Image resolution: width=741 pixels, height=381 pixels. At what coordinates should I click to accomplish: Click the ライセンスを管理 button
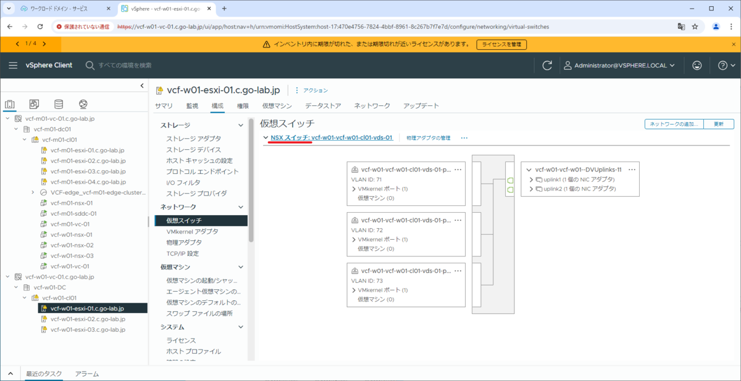501,44
